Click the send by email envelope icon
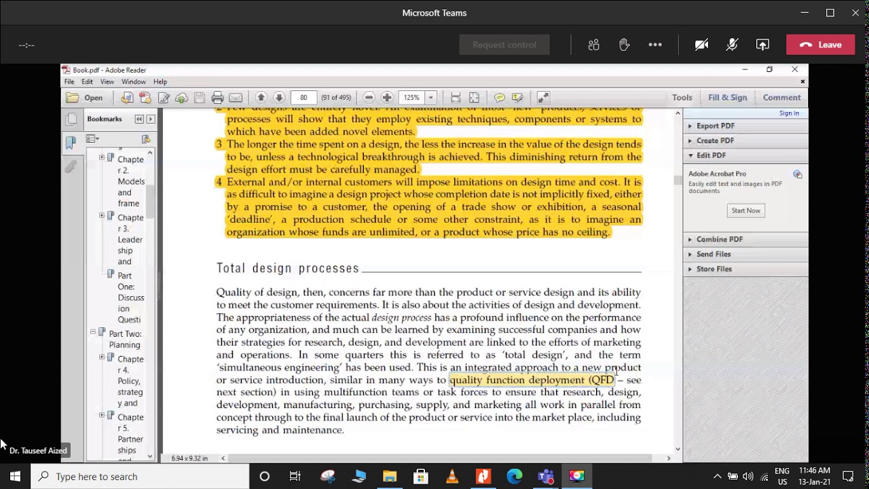Screen dimensions: 869x489 [236, 98]
